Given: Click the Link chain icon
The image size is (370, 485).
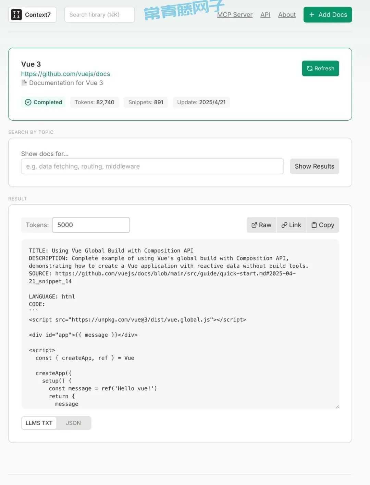Looking at the screenshot, I should (x=284, y=225).
